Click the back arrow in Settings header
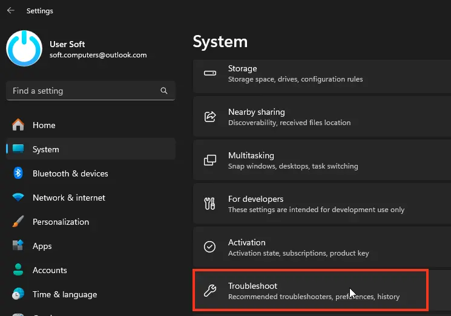Viewport: 451px width, 316px height. [10, 11]
